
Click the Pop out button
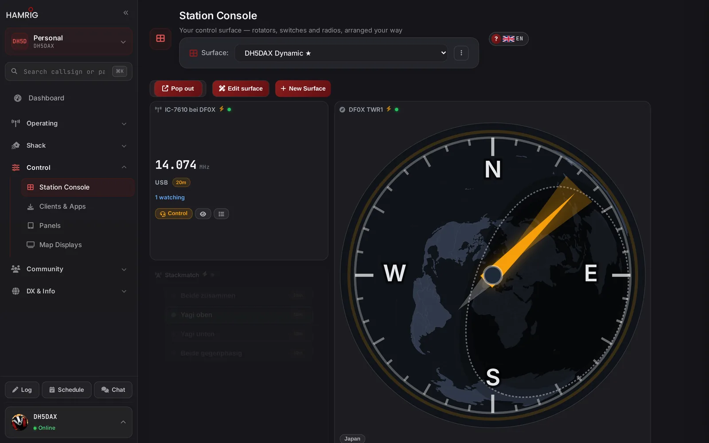178,89
